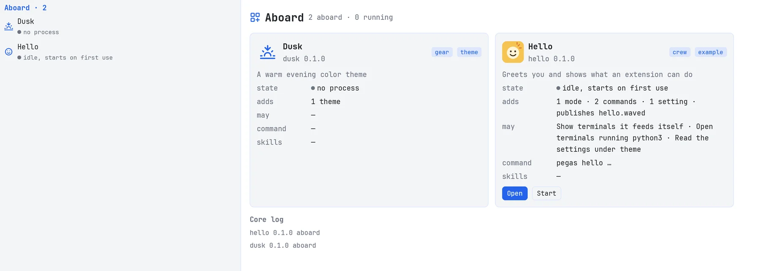The image size is (760, 271).
Task: Click the '1 theme' adds value
Action: (x=326, y=102)
